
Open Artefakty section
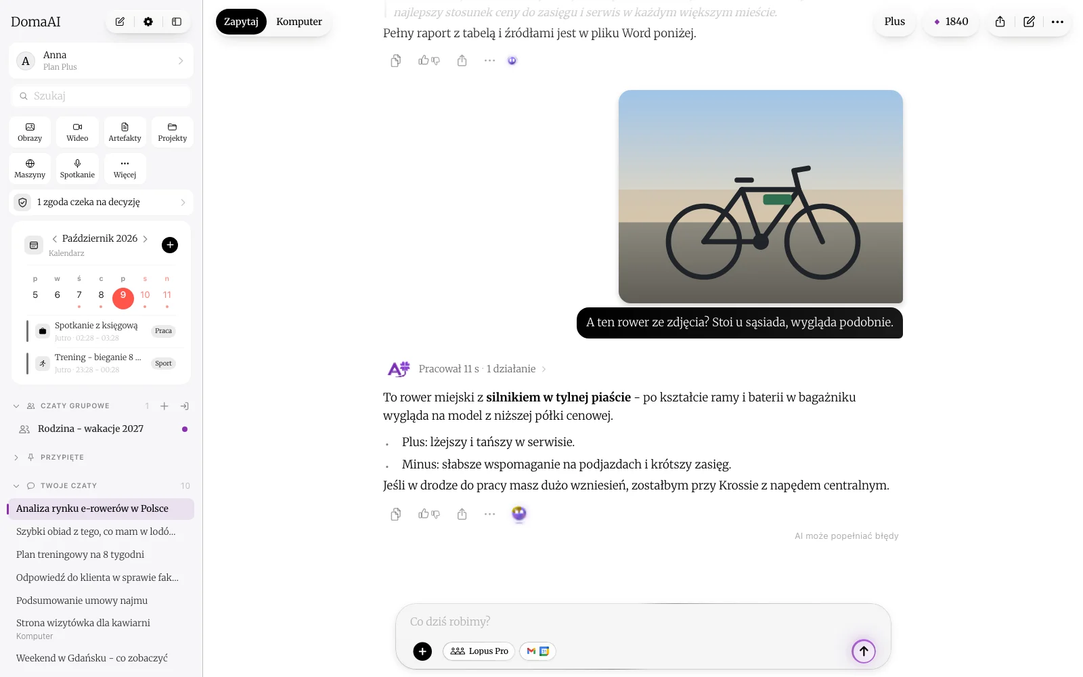click(x=125, y=132)
